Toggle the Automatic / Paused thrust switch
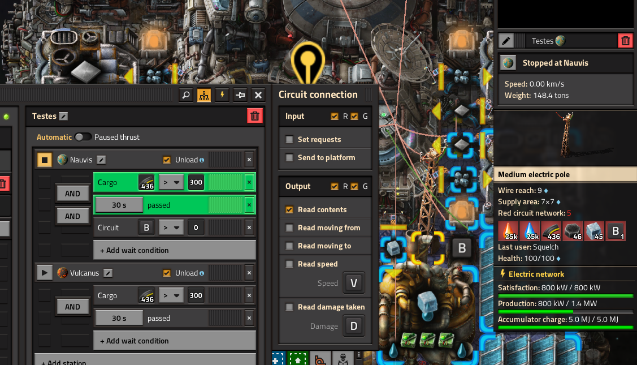 (x=83, y=137)
